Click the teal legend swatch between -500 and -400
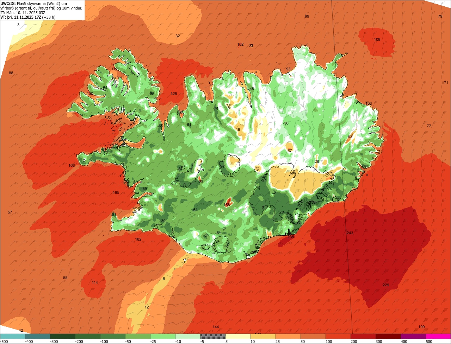 point(13,336)
